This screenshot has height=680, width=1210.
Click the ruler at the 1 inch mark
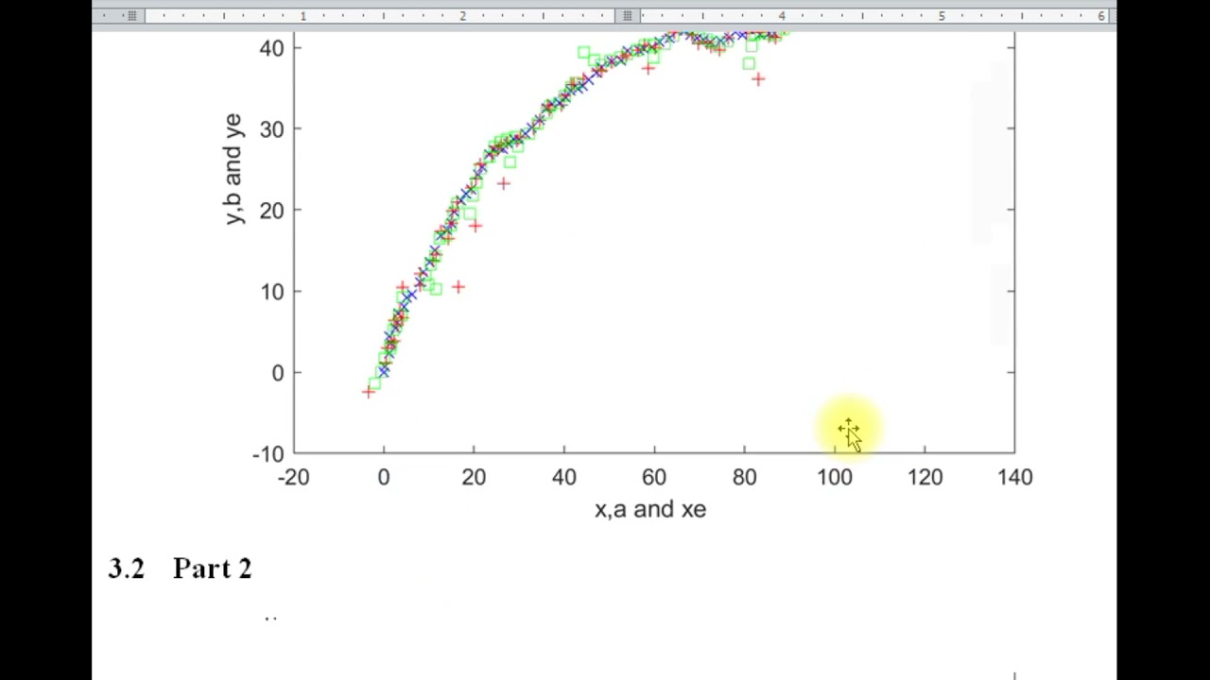click(303, 16)
